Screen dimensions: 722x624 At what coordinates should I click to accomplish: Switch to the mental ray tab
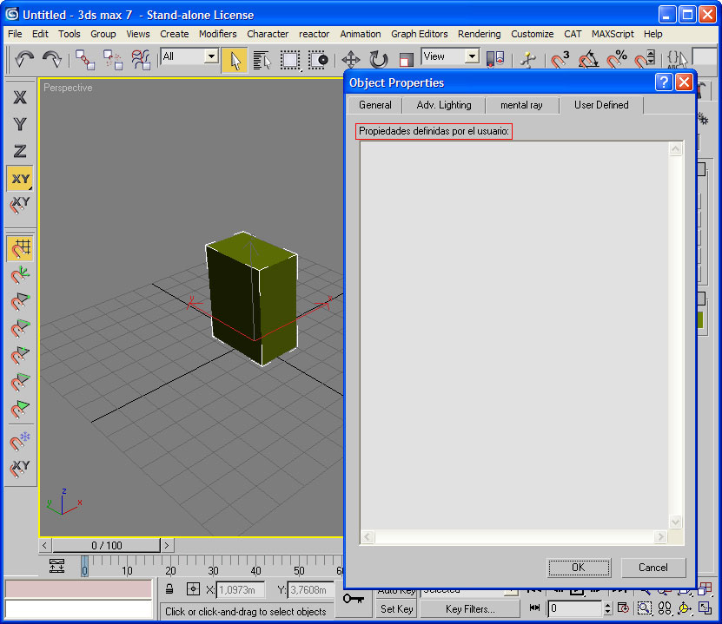click(521, 105)
